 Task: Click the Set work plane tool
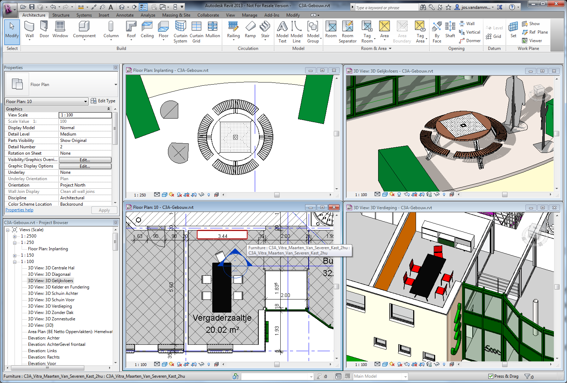coord(513,30)
